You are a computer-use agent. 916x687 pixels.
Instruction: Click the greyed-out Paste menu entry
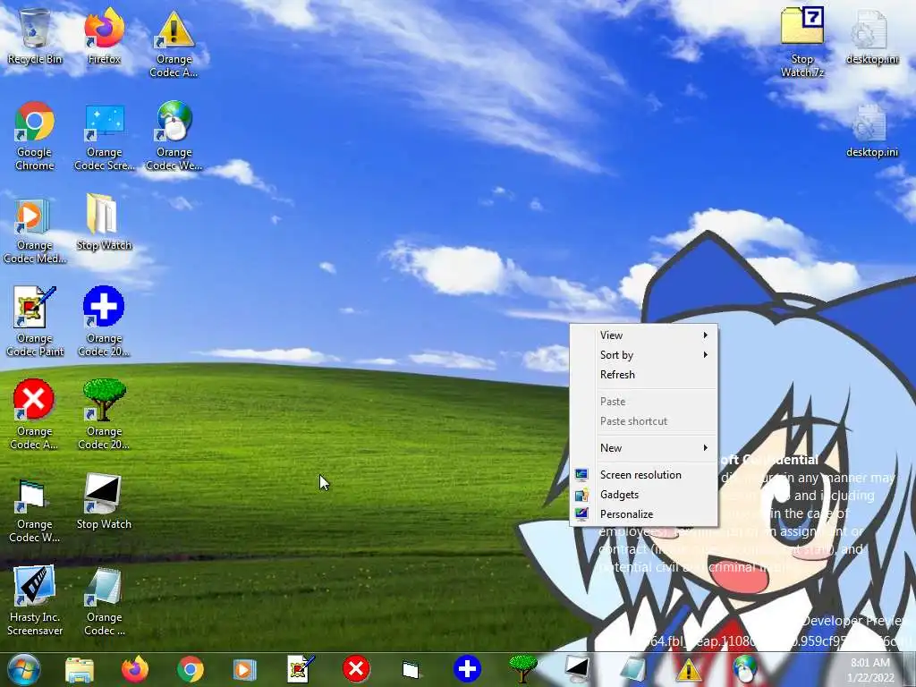tap(644, 402)
